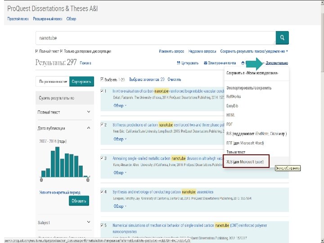Select HTML export option
324x243 pixels.
(230, 115)
